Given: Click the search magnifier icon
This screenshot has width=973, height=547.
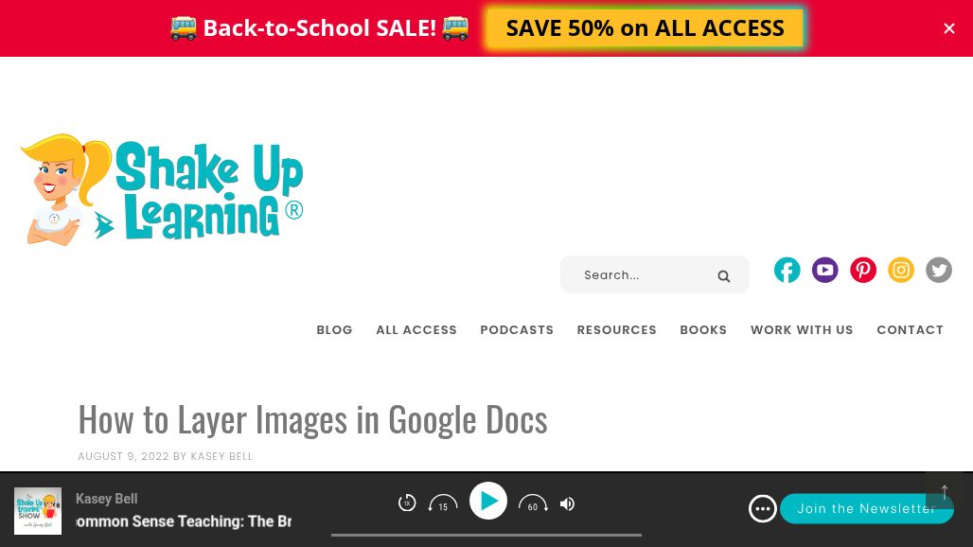Looking at the screenshot, I should click(723, 276).
